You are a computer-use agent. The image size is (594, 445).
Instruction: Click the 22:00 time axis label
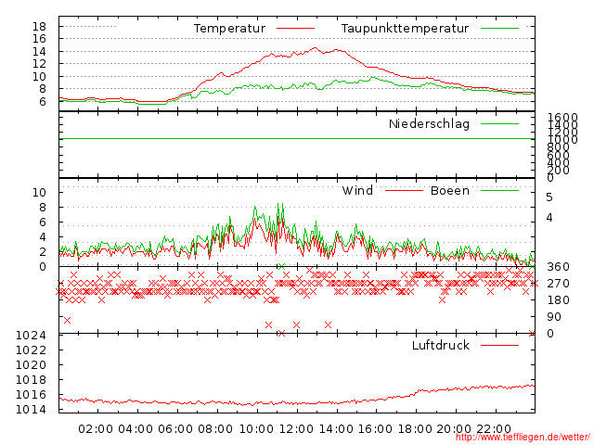click(494, 429)
